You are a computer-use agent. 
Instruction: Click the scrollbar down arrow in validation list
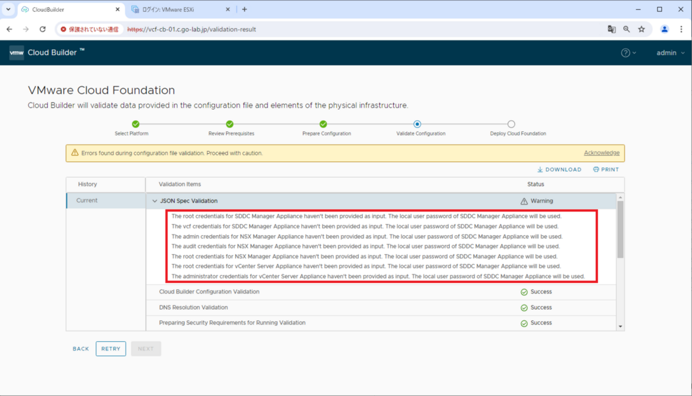tap(620, 326)
